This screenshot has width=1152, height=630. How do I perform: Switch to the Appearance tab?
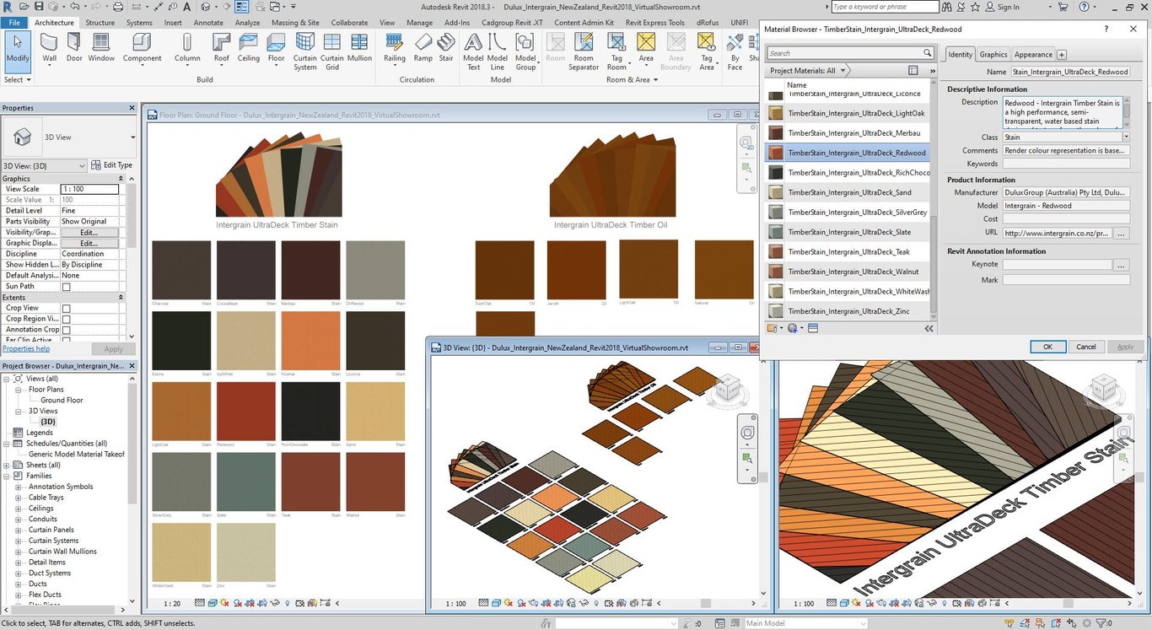[x=1032, y=55]
